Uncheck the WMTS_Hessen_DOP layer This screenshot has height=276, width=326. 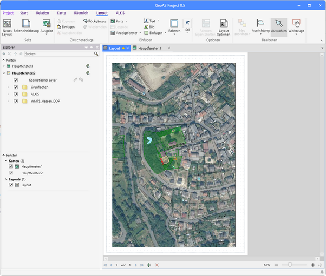point(16,102)
